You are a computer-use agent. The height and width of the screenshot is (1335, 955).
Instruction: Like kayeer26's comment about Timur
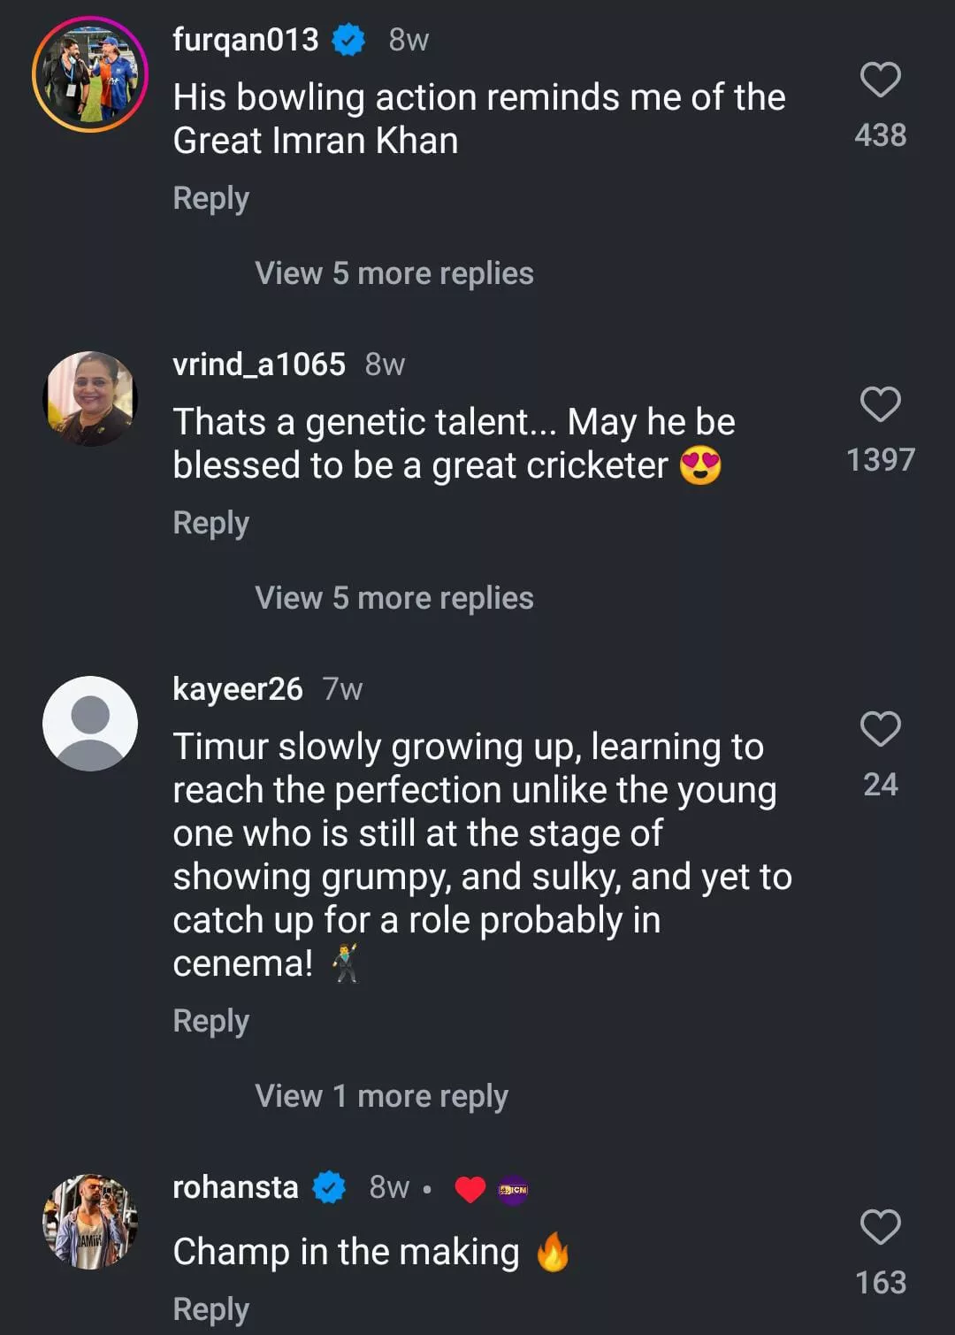click(x=880, y=730)
